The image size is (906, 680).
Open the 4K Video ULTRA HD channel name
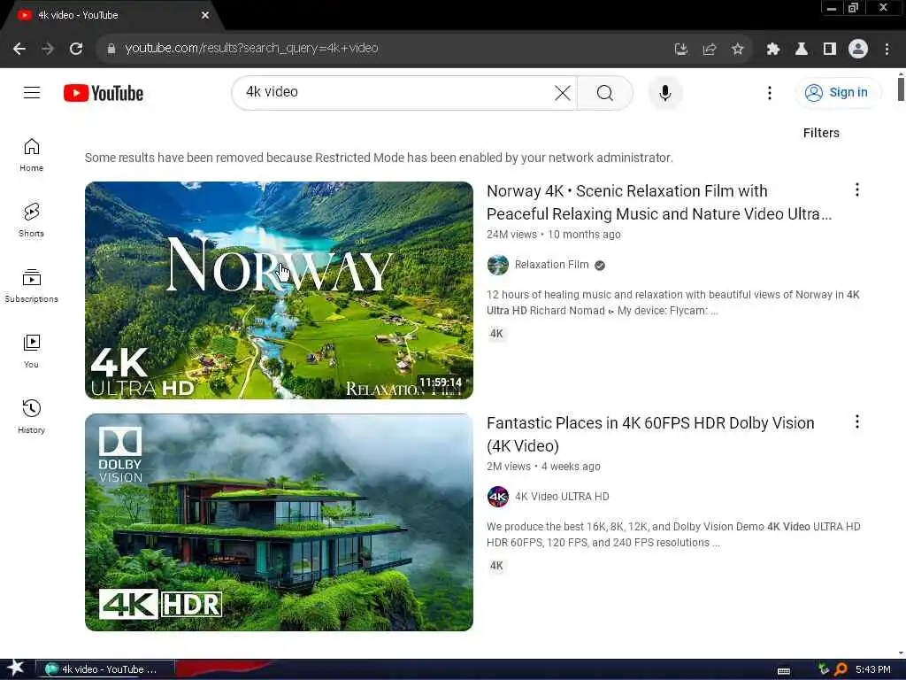click(562, 497)
